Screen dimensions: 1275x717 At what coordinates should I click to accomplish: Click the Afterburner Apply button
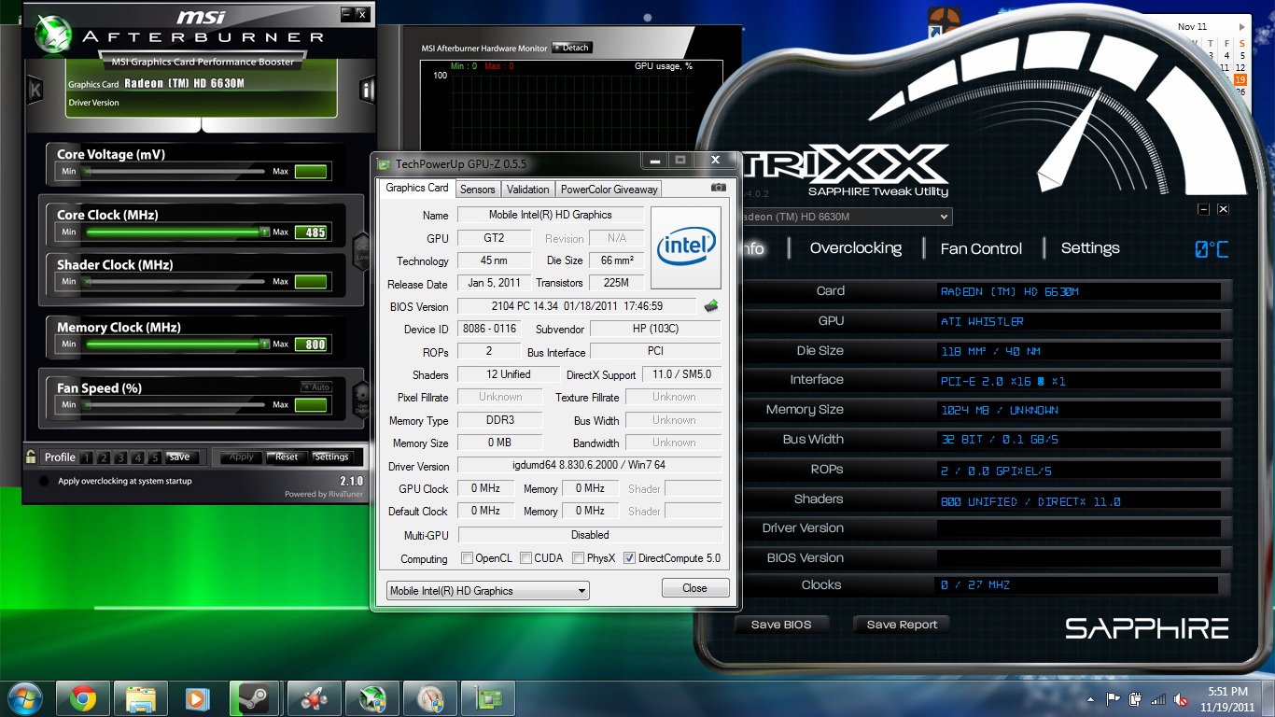click(242, 457)
